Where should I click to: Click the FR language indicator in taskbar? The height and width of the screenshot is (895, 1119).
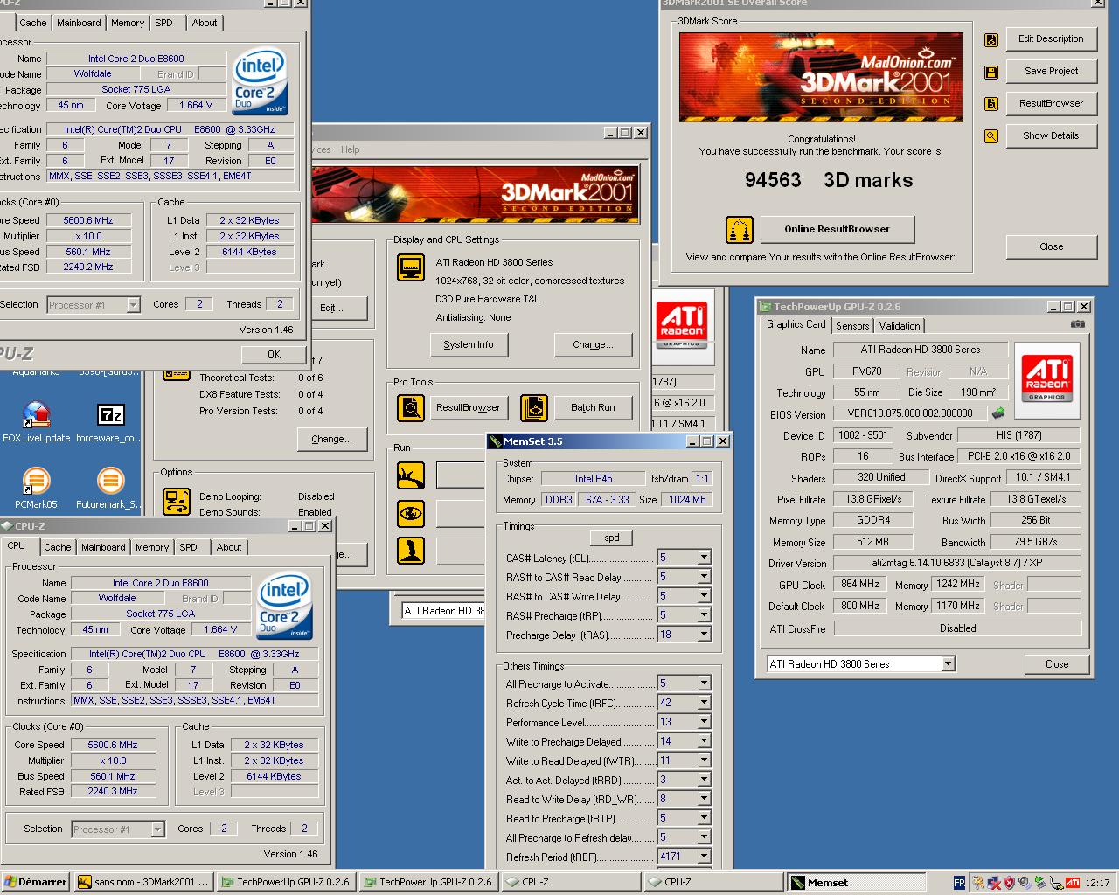point(959,883)
